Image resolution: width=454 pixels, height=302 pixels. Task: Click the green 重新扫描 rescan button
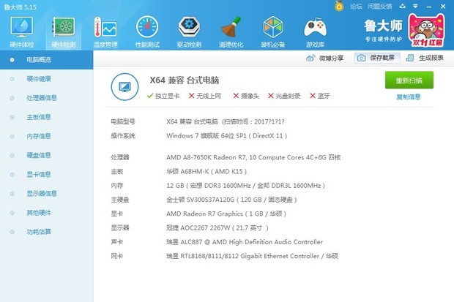tap(409, 80)
